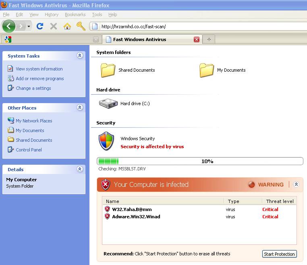
Task: Select the W32.Yaha.B@mm threat row
Action: pos(199,209)
